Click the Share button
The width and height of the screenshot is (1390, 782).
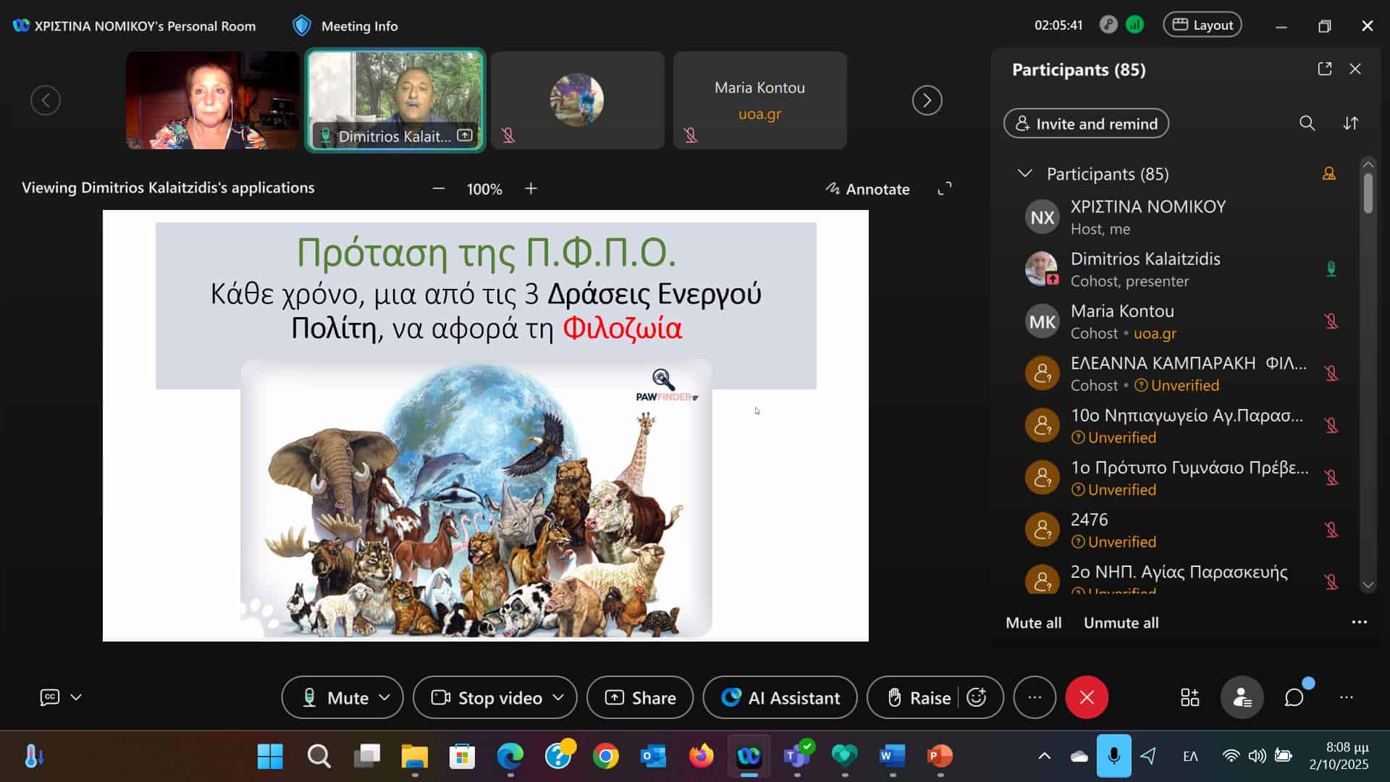pos(640,697)
